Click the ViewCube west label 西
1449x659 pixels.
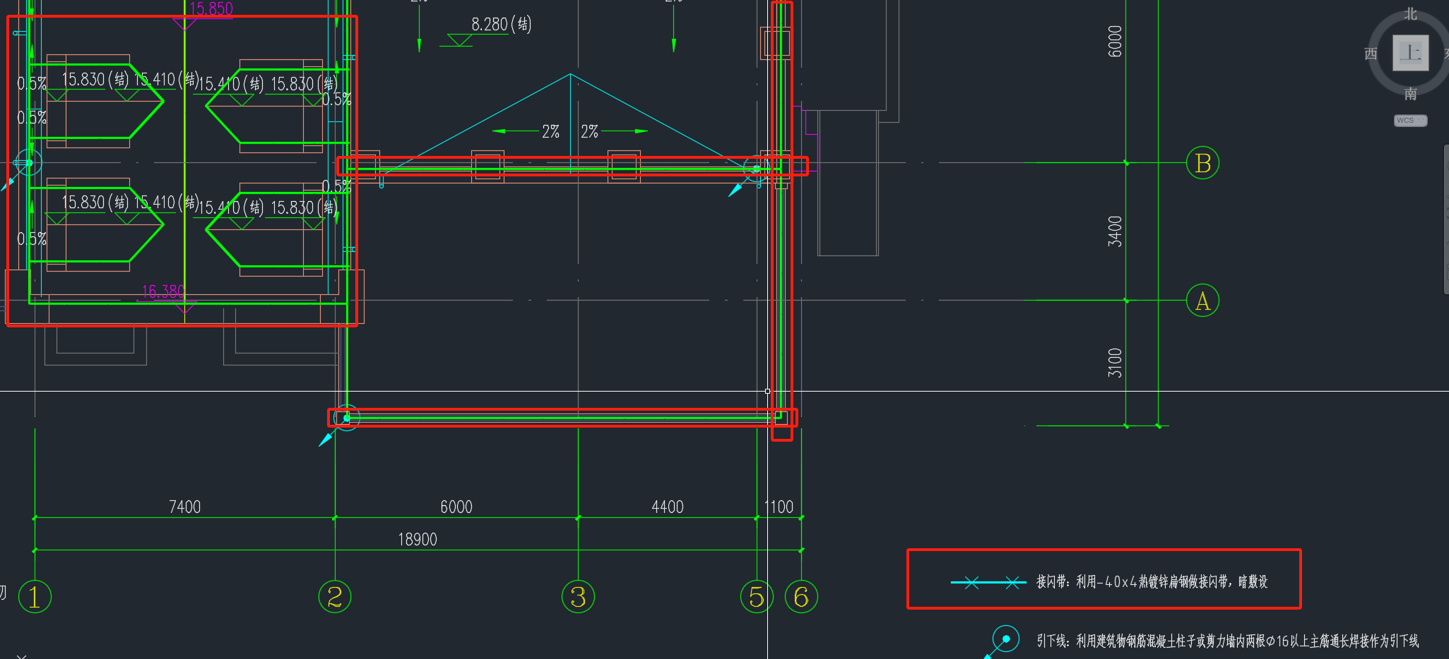click(x=1371, y=54)
